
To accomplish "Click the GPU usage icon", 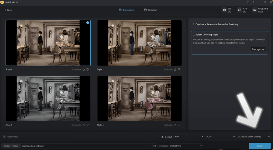I will pos(239,10).
